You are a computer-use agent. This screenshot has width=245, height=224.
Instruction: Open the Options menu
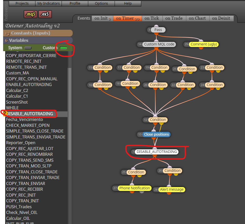101,3
